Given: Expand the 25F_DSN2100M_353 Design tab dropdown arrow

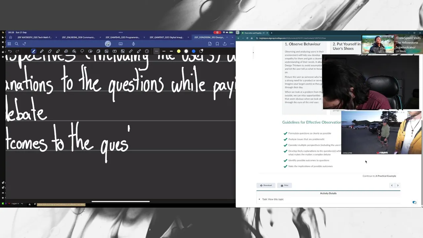Looking at the screenshot, I should [x=227, y=37].
